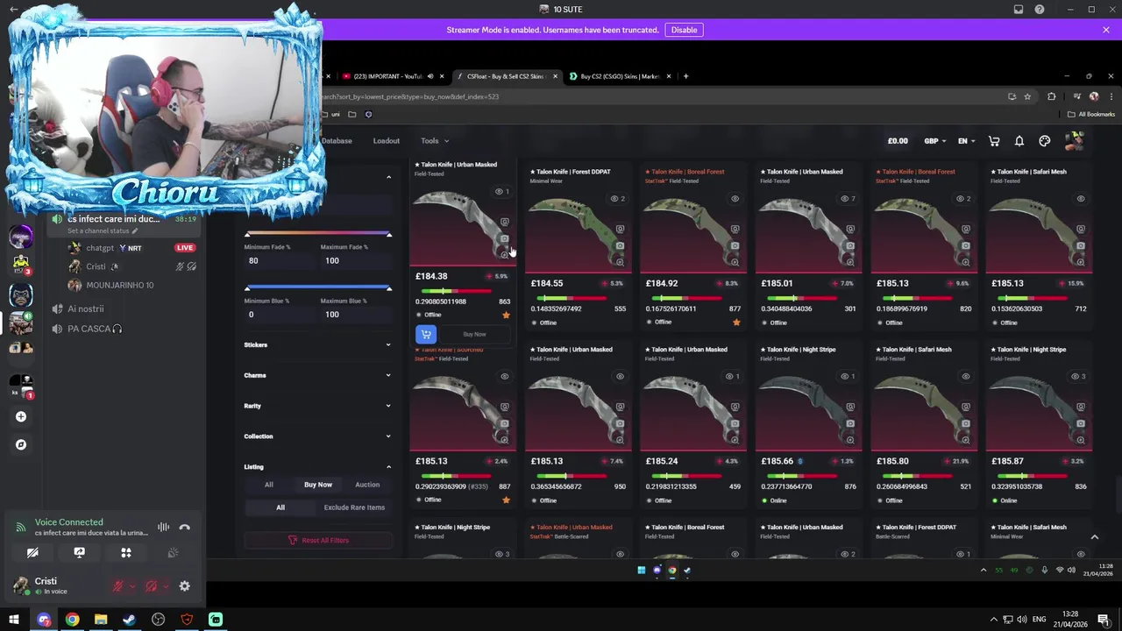Open the CSFloat profile avatar

[x=1075, y=140]
